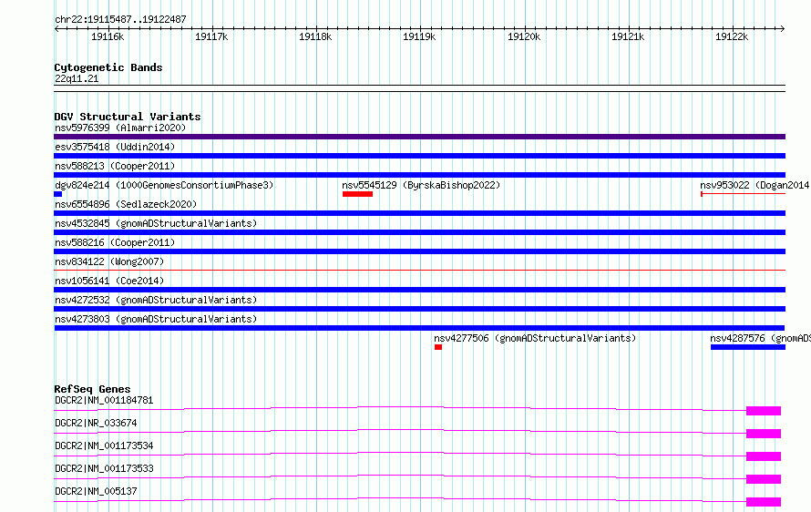
Task: Click the RefSeq Genes track title
Action: pos(92,389)
